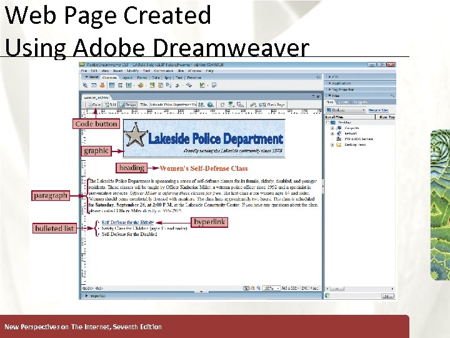
Task: Switch to Code view
Action: tap(94, 105)
